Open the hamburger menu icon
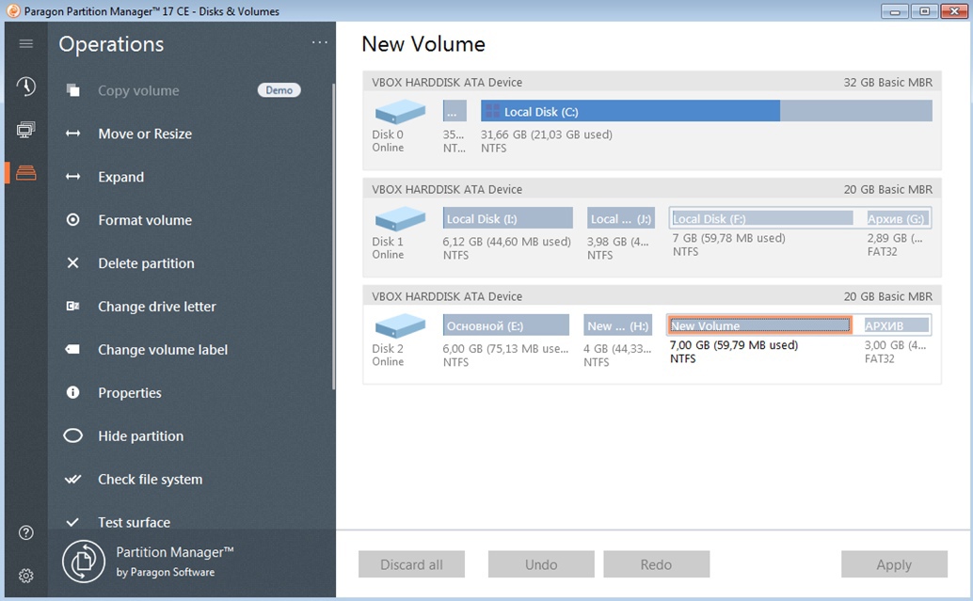This screenshot has height=601, width=973. (x=26, y=43)
